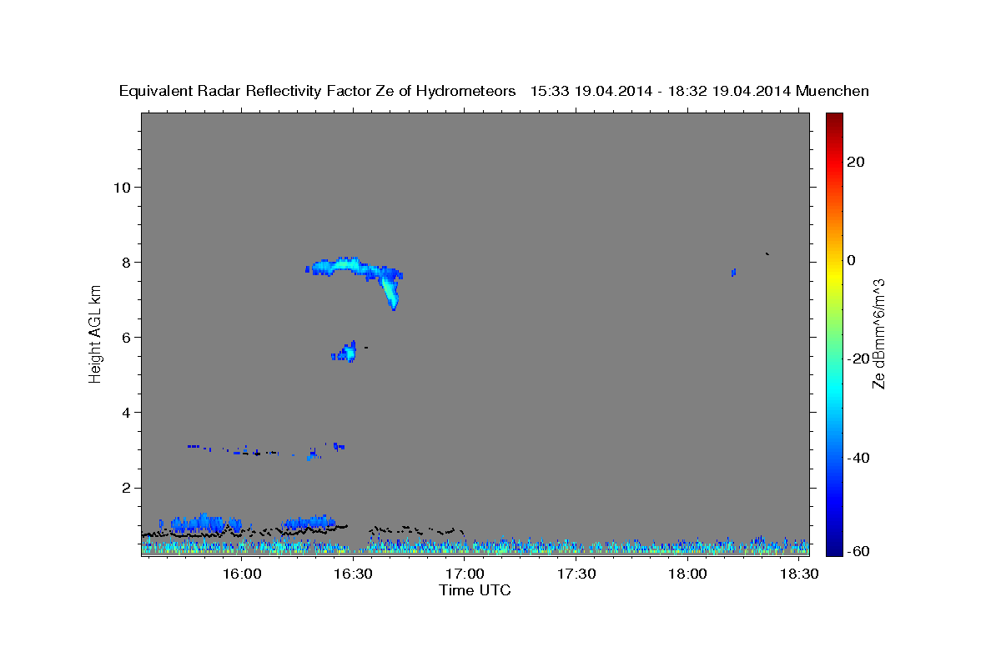
Task: Click the height tick label 2
Action: click(x=124, y=488)
